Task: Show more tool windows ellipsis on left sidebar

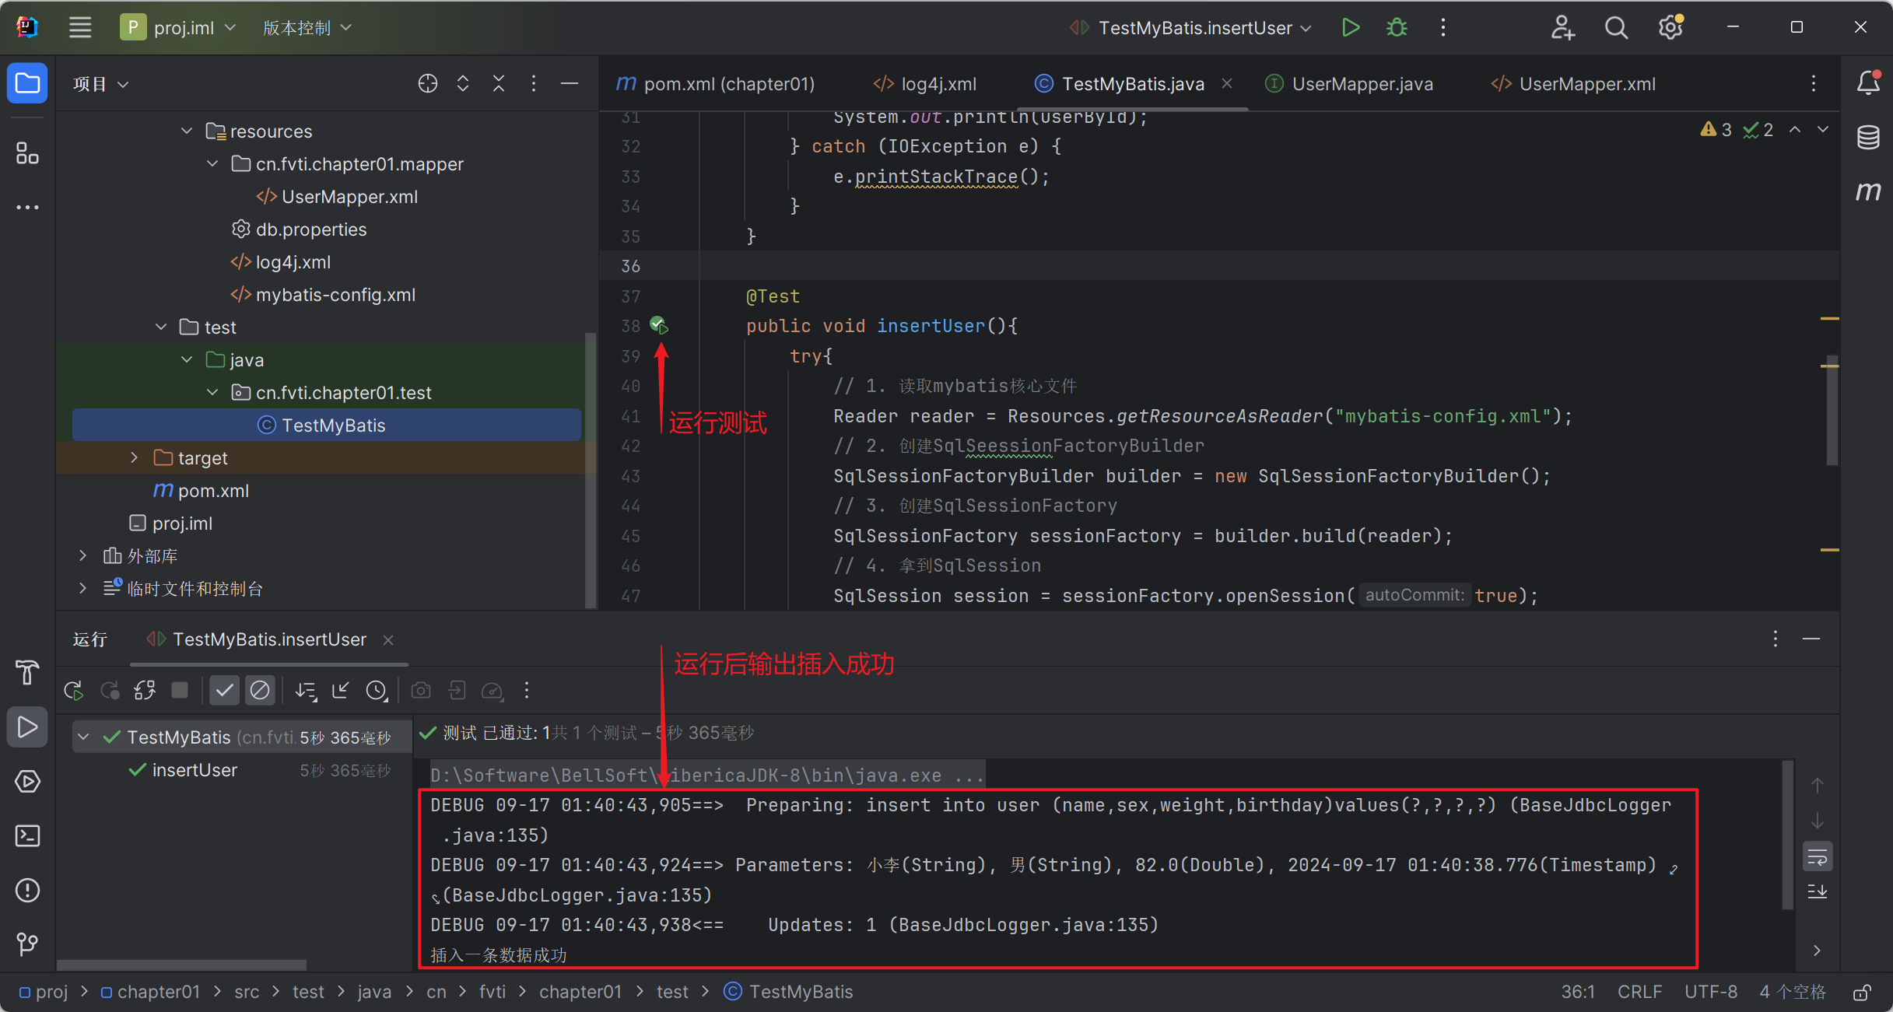Action: (27, 207)
